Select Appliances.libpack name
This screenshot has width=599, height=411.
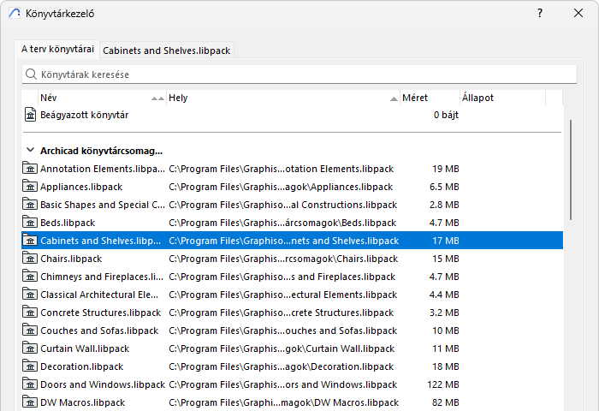coord(81,187)
